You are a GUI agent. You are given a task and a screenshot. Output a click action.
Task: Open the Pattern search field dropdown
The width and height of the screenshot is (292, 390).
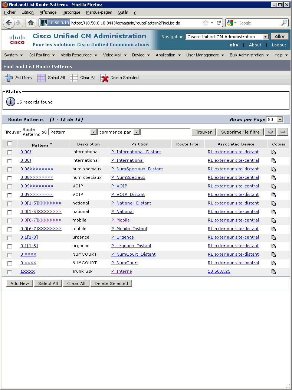tap(72, 132)
